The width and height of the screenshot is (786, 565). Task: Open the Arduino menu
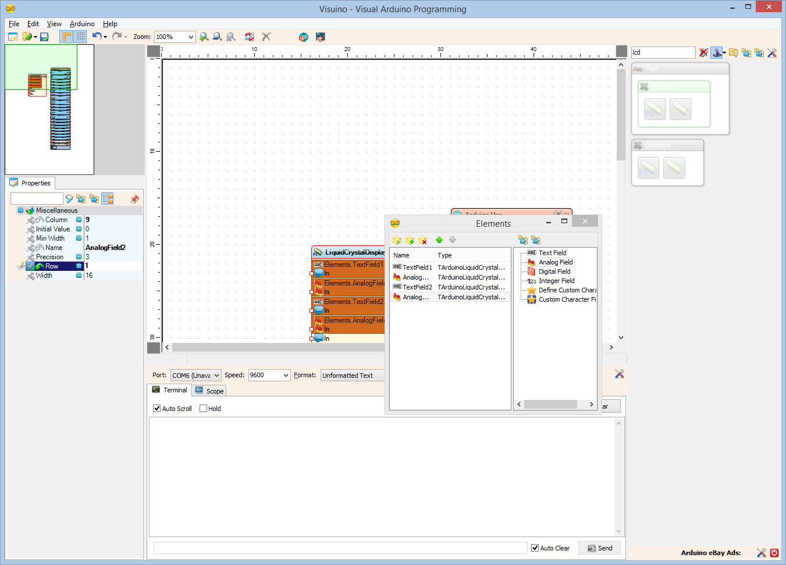coord(82,24)
